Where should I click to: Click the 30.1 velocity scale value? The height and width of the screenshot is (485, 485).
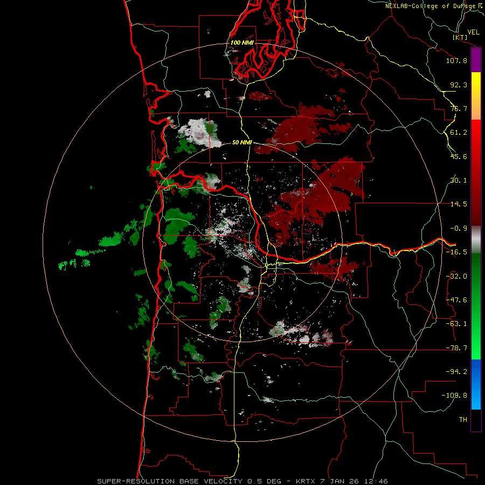point(459,181)
